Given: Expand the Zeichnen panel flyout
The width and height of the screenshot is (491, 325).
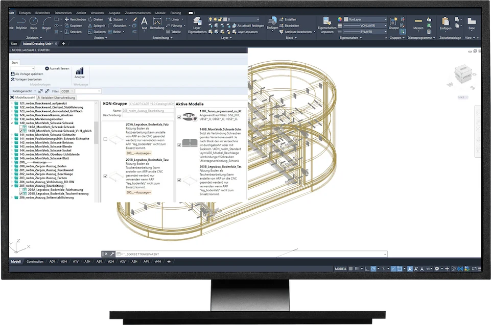Looking at the screenshot, I should coord(34,38).
